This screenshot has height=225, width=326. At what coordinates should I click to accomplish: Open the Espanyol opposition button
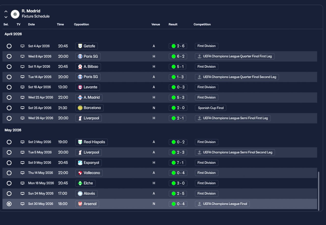click(x=89, y=163)
